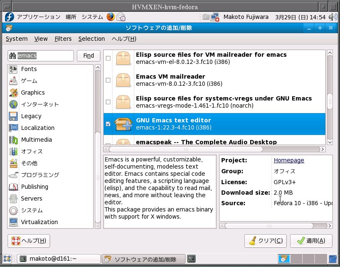Click scroll-up arrow of category list

(x=98, y=68)
